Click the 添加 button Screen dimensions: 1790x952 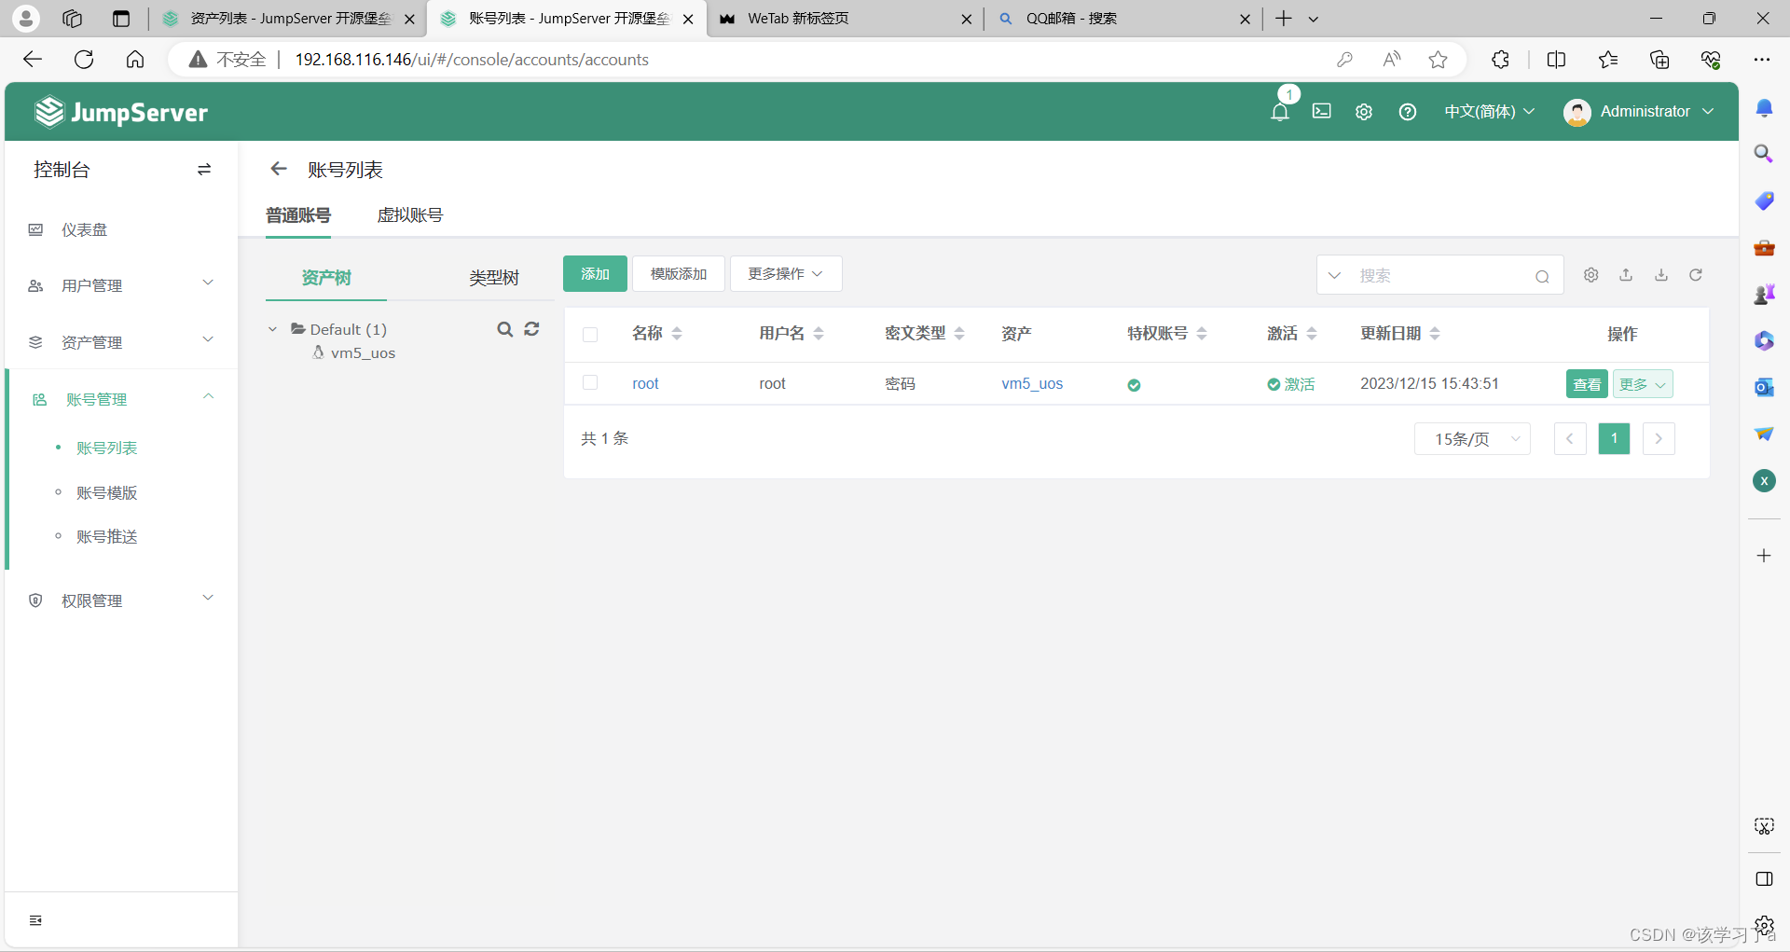(x=595, y=274)
